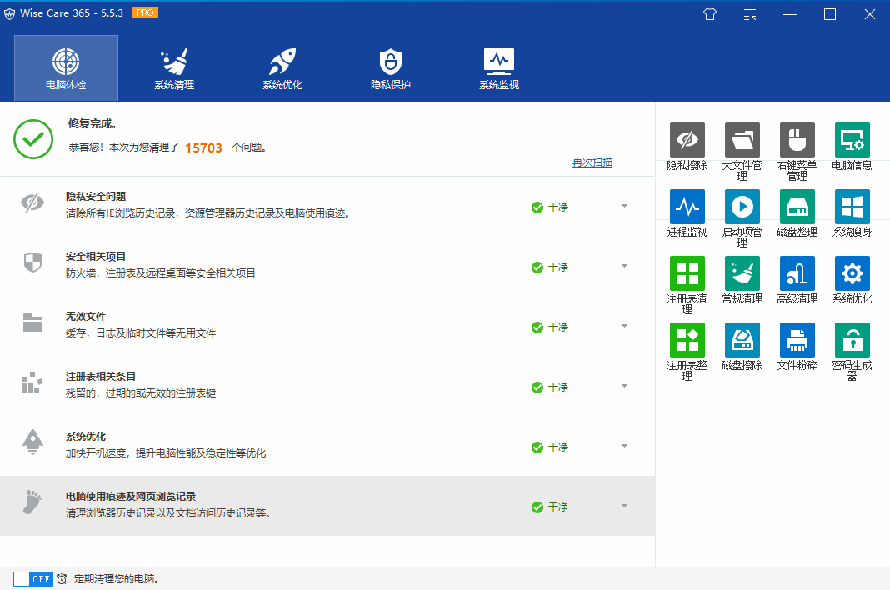Open the 系统监视 tab
Viewport: 890px width, 590px height.
coord(499,68)
